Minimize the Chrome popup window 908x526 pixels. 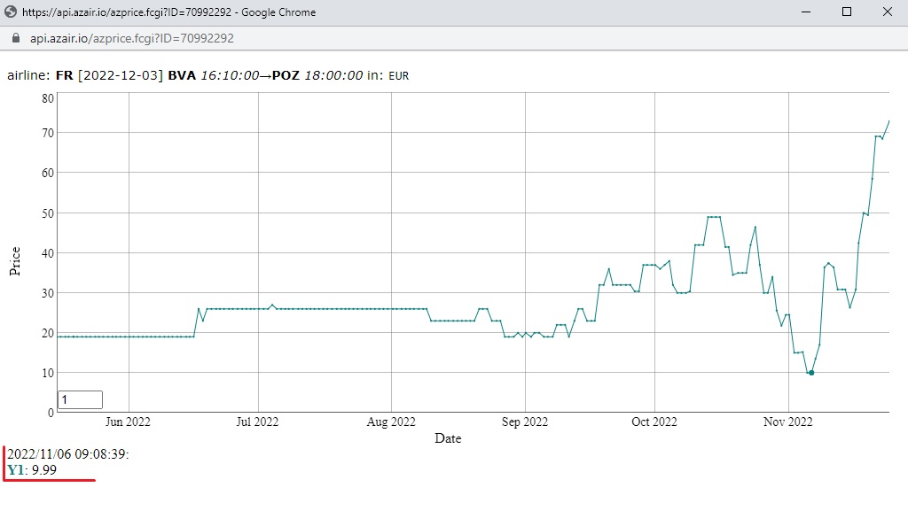pyautogui.click(x=805, y=12)
